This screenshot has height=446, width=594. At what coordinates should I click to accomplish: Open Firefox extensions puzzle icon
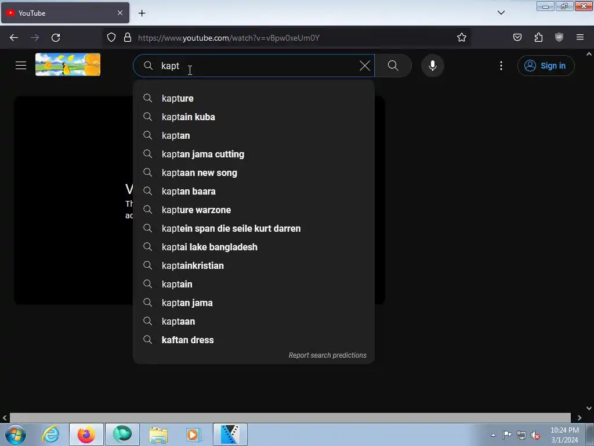538,37
